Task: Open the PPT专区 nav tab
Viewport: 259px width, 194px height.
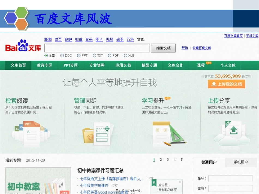Action: click(71, 65)
